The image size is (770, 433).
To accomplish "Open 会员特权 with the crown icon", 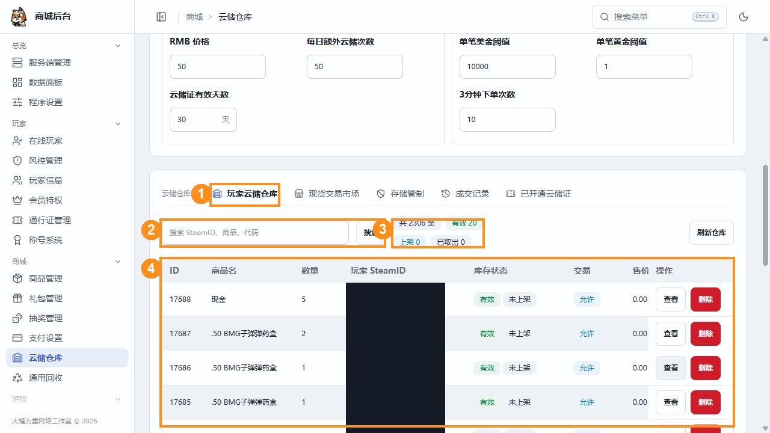I will [67, 200].
